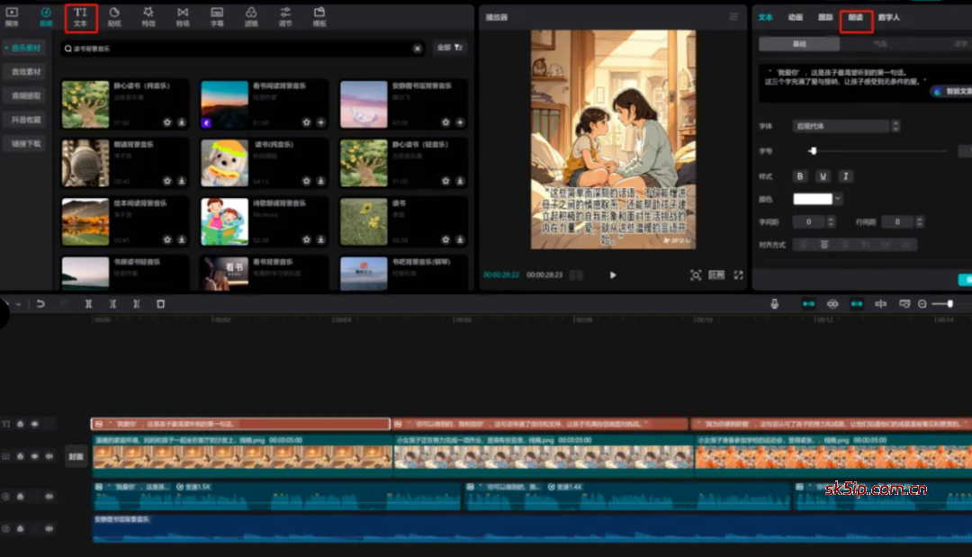Toggle Bold text style
This screenshot has height=557, width=972.
click(x=800, y=176)
